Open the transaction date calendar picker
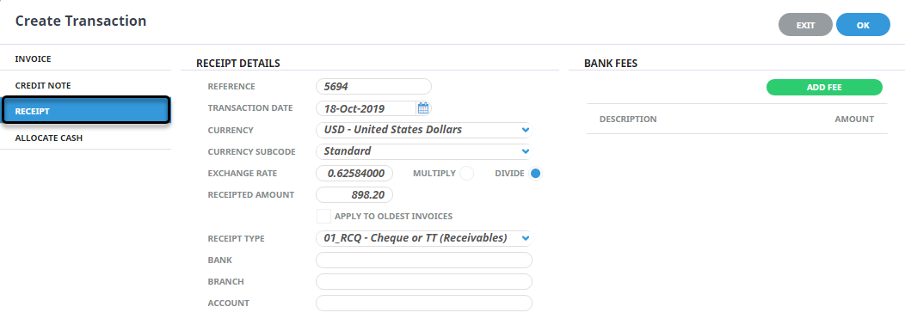The image size is (905, 325). [422, 108]
